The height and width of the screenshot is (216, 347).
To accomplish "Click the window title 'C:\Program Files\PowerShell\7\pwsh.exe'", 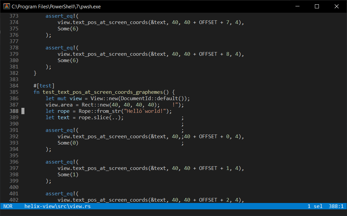I will pyautogui.click(x=56, y=7).
